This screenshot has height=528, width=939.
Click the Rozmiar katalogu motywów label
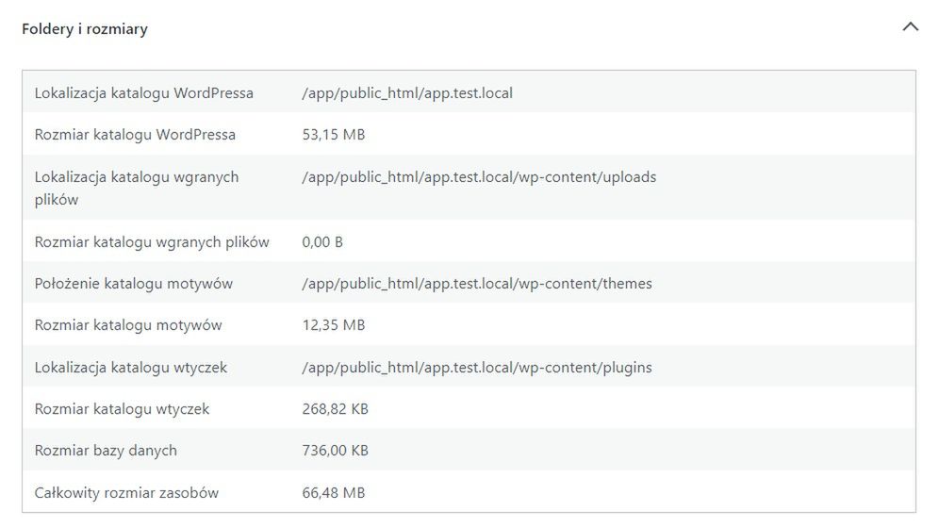coord(128,325)
